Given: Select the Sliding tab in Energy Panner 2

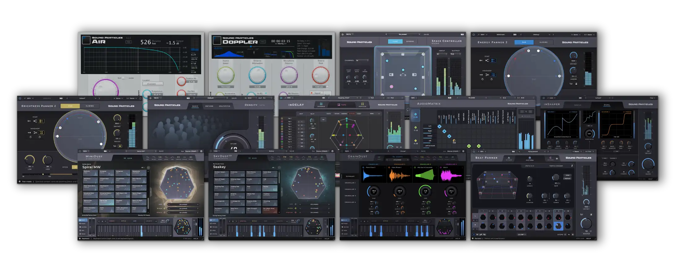Looking at the screenshot, I should [543, 42].
